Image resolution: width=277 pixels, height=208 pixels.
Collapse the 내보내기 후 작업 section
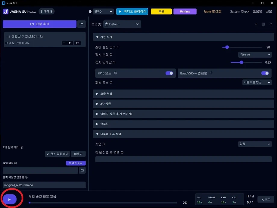pos(183,134)
